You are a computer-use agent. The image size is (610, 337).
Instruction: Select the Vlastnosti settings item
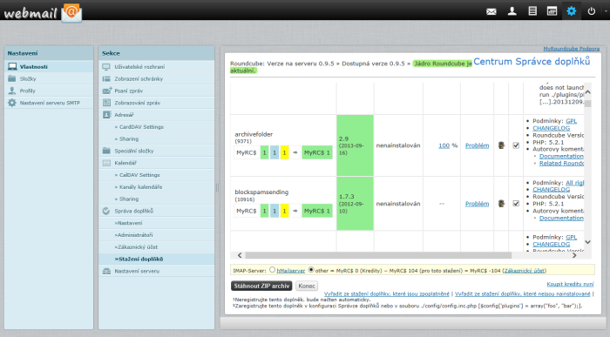coord(49,66)
